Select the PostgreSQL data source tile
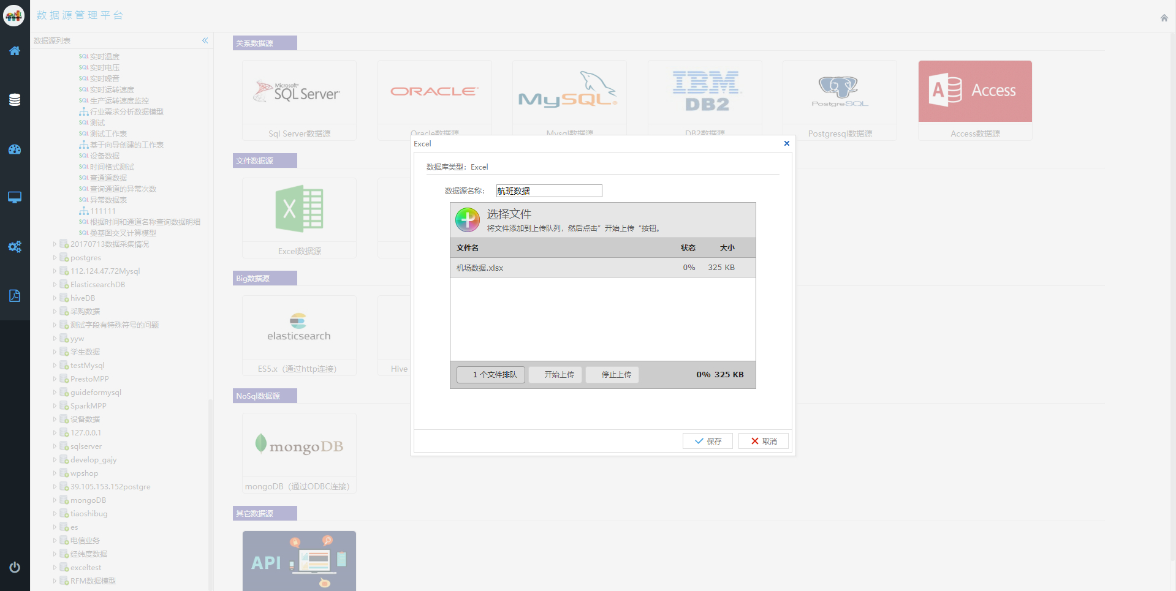This screenshot has width=1176, height=591. 840,100
